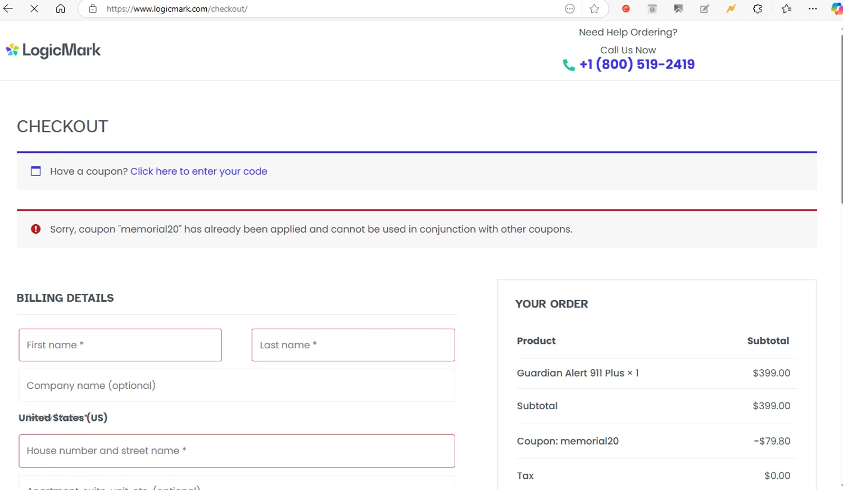This screenshot has width=843, height=490.
Task: Open the pencil note extension icon
Action: coord(705,8)
